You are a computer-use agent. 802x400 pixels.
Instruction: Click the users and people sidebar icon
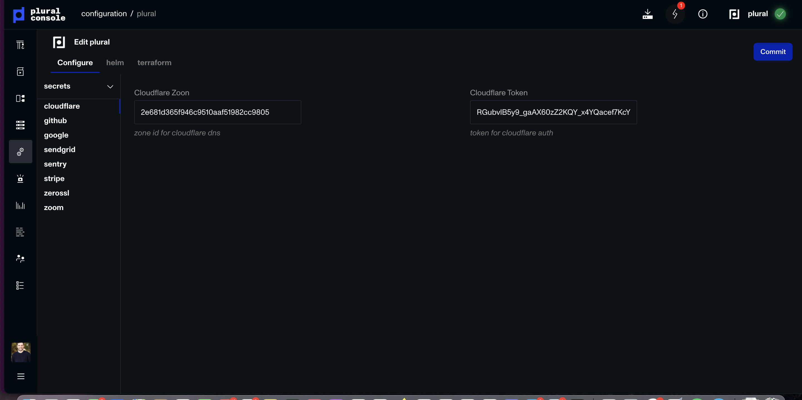20,258
